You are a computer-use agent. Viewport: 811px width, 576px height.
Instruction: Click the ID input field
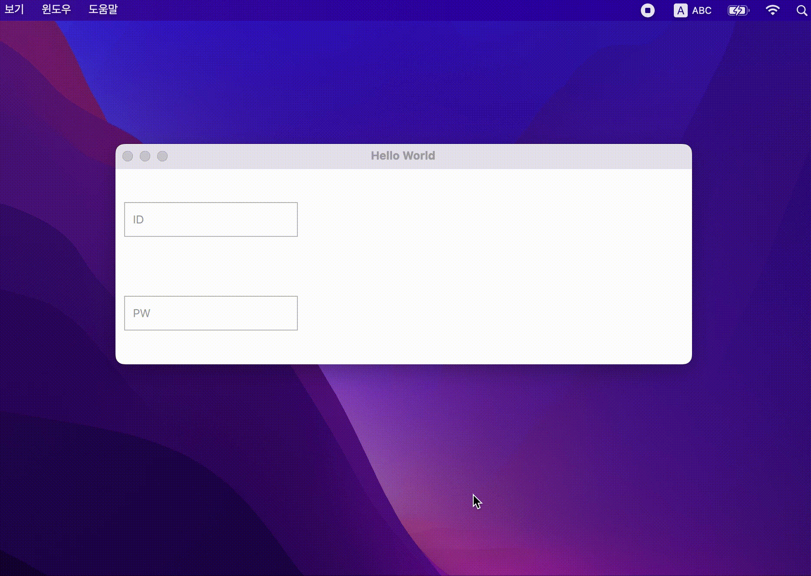coord(211,219)
